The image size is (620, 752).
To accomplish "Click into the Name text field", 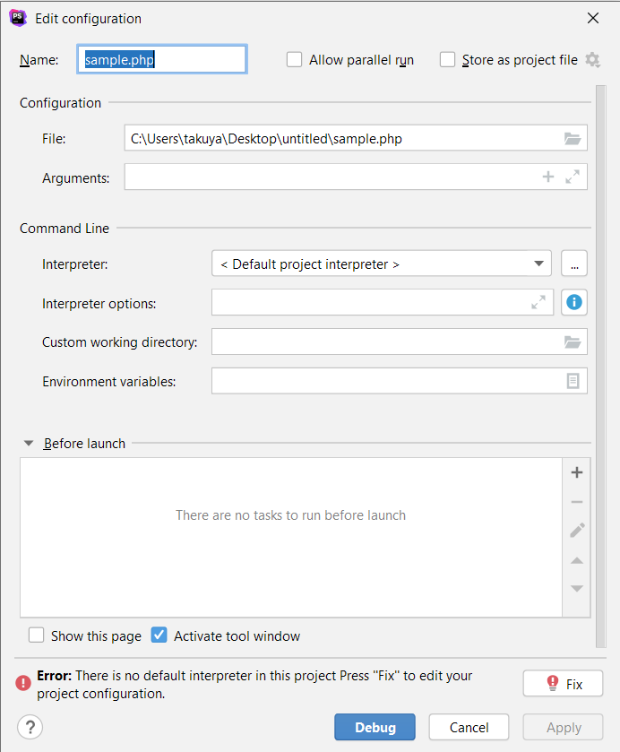I will point(161,60).
